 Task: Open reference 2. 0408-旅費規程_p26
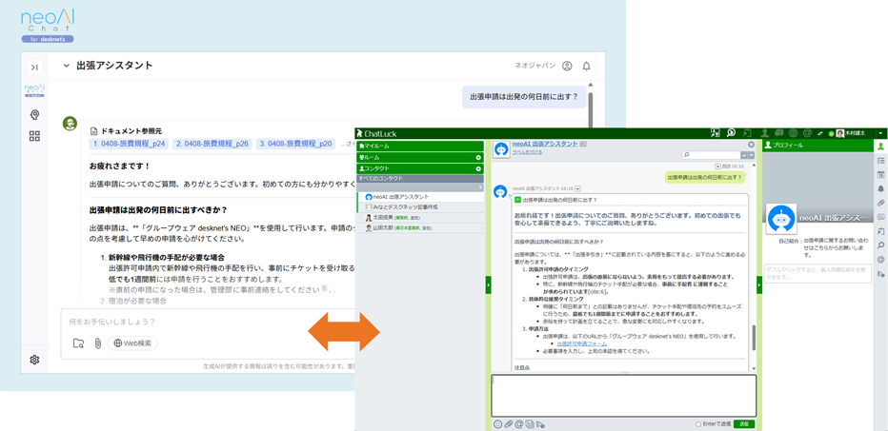tap(212, 144)
